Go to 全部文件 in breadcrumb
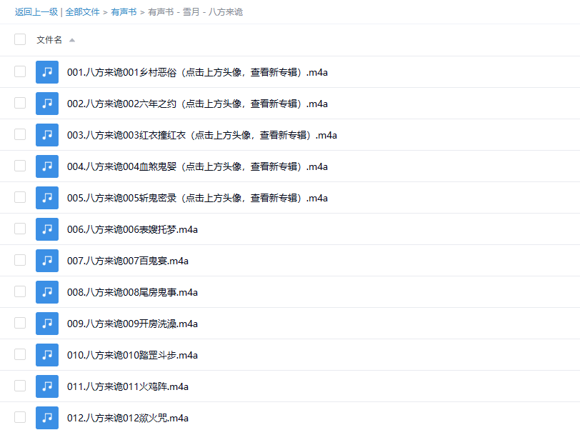This screenshot has height=435, width=580. pos(82,12)
